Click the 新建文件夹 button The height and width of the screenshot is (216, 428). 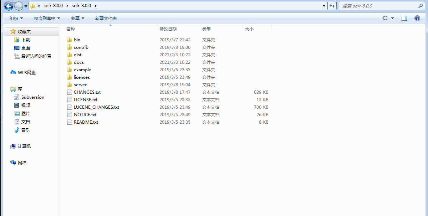pyautogui.click(x=106, y=18)
